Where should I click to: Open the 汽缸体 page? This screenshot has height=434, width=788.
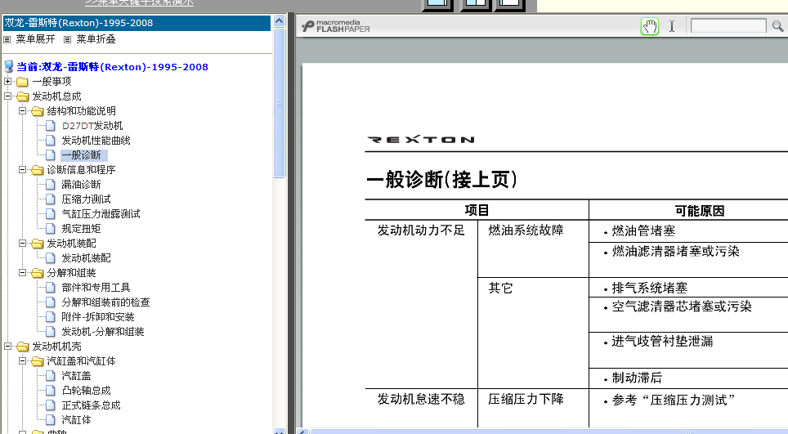click(76, 420)
